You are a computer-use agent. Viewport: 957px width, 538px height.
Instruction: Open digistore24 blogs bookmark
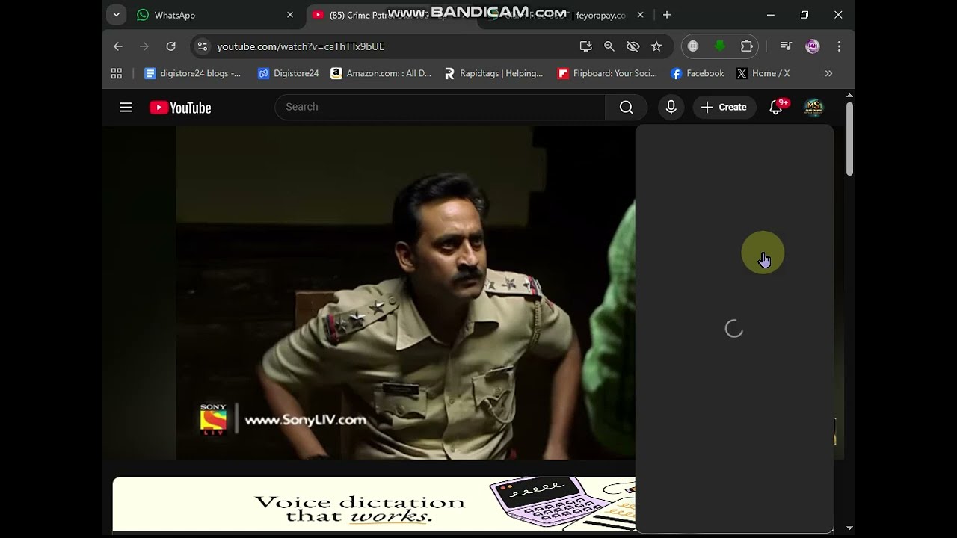point(193,73)
